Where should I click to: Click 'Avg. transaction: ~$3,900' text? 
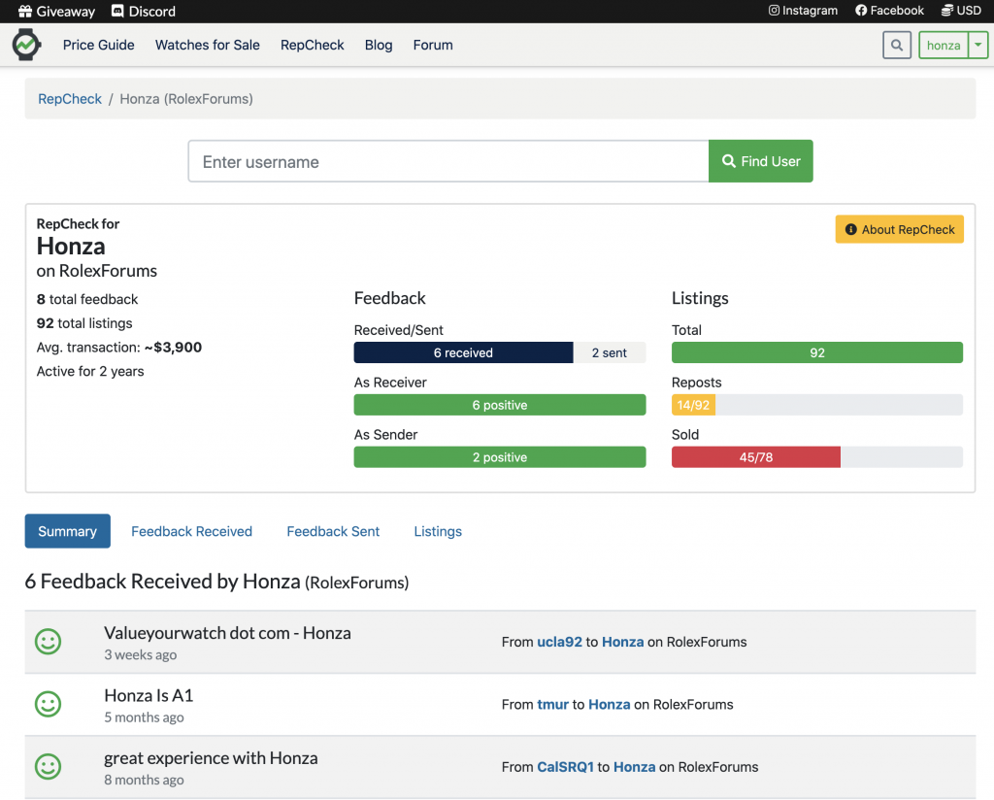click(x=119, y=348)
